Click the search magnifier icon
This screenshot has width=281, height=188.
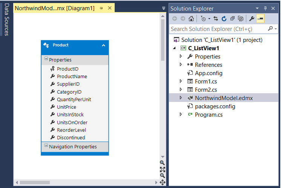click(x=270, y=29)
